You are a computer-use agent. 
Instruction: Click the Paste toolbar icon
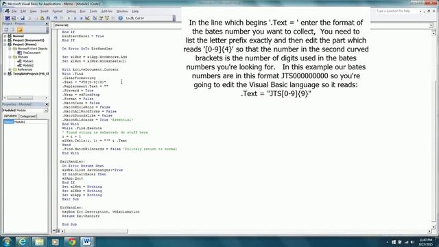tap(42, 18)
